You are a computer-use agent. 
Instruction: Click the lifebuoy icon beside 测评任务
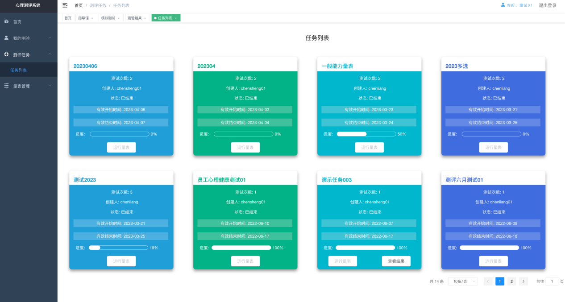coord(6,54)
